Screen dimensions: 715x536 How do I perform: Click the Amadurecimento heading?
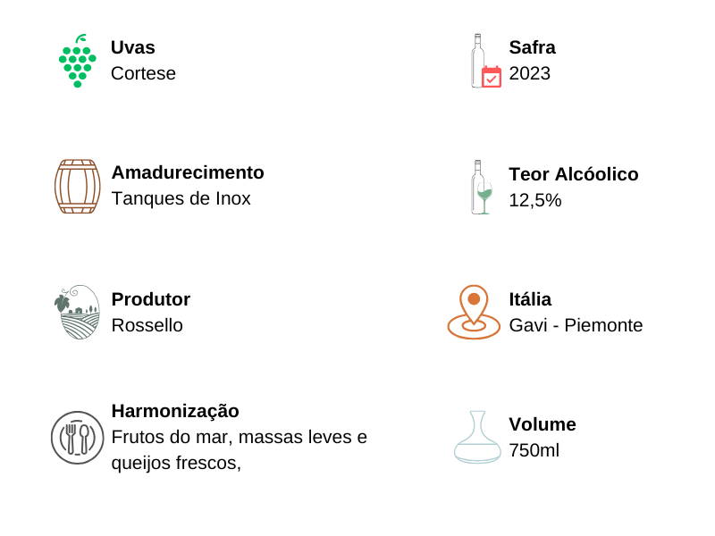[x=188, y=172]
